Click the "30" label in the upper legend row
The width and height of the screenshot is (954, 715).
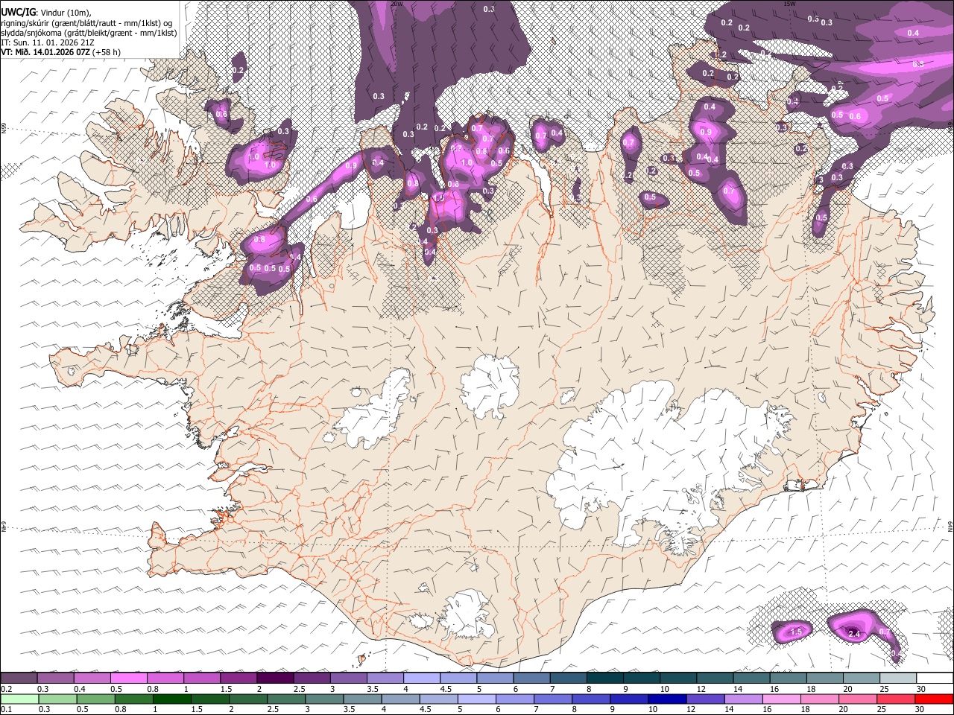coord(921,689)
